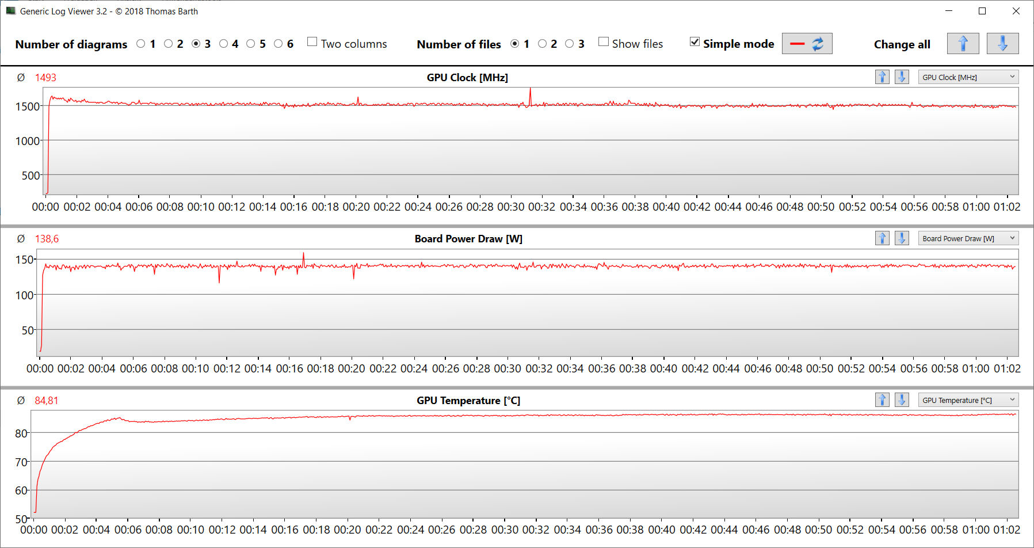Open the GPU Temperature [°C] dropdown
Viewport: 1034px width, 548px height.
(x=968, y=400)
